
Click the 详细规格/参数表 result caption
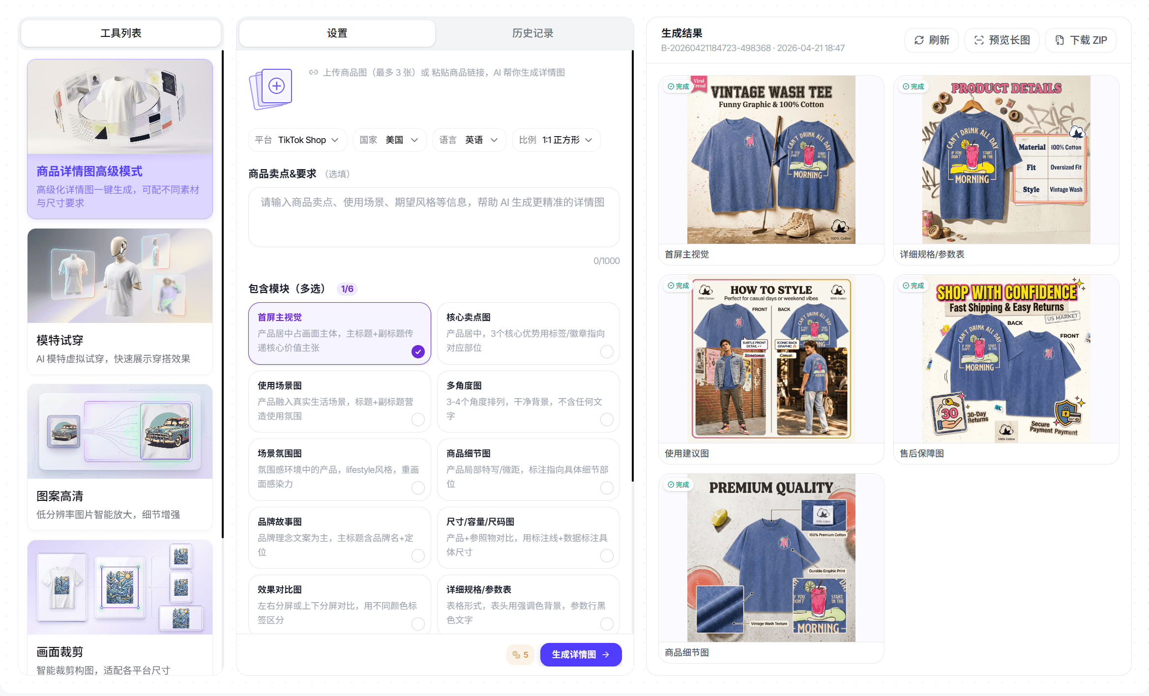(932, 254)
